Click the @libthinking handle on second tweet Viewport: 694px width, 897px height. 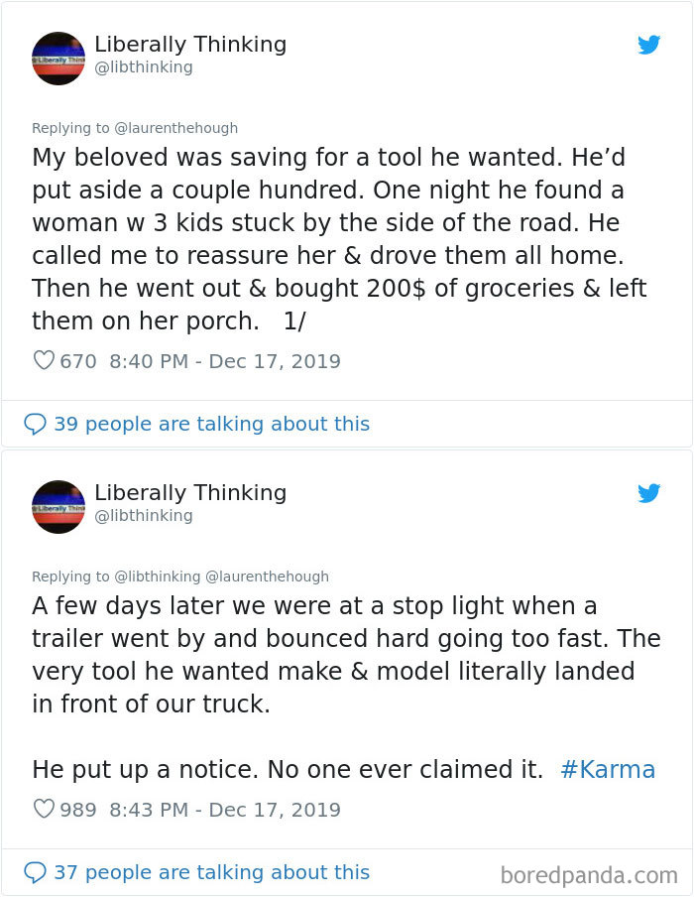(x=145, y=516)
